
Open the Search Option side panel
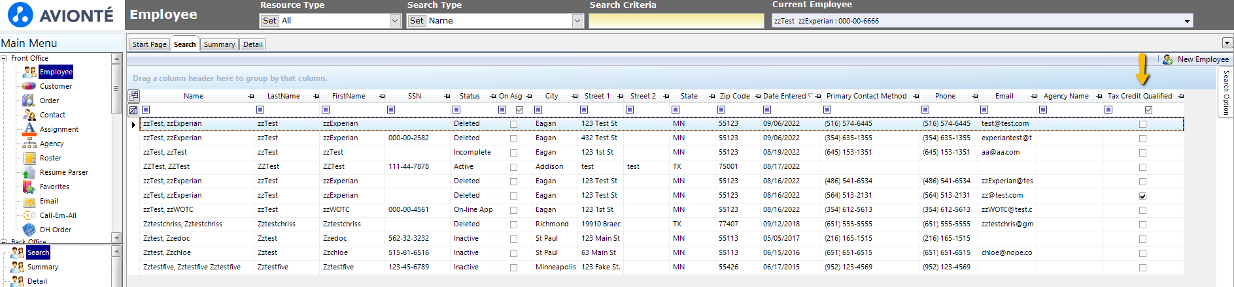(1225, 93)
